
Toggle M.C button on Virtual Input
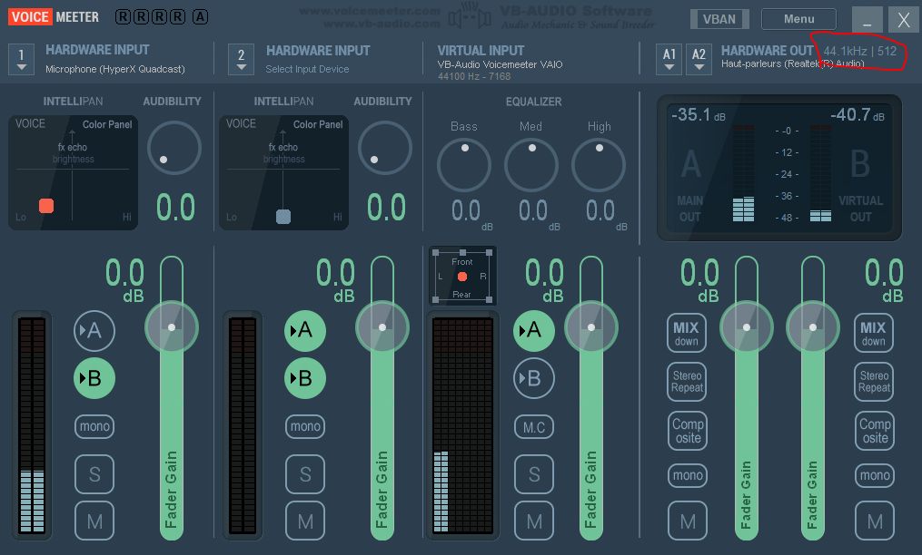click(x=534, y=427)
